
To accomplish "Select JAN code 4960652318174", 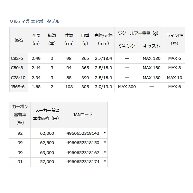I will [x=83, y=161].
